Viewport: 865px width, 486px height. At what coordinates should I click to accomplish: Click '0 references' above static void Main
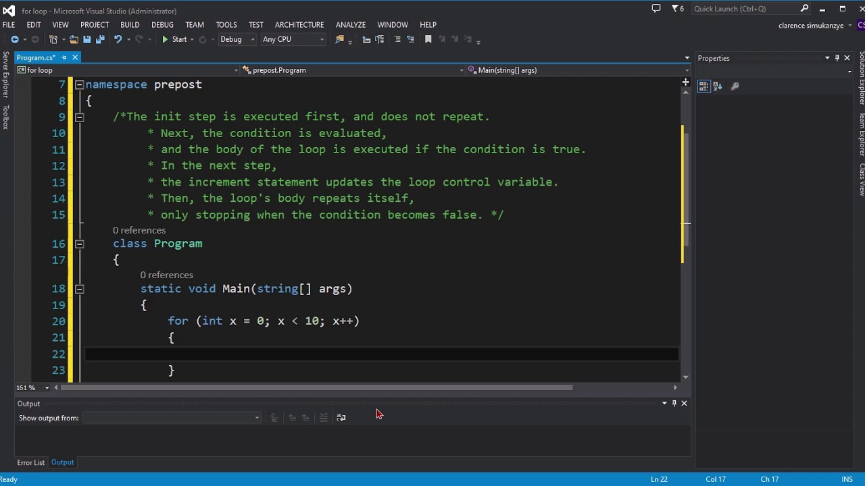[167, 275]
